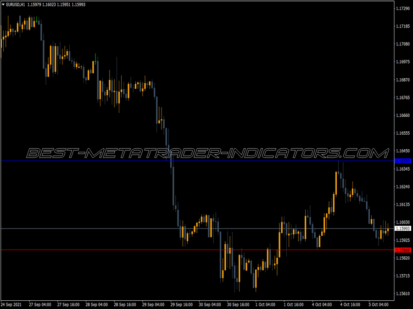Click the white current price tag 1.15993
Image resolution: width=413 pixels, height=309 pixels.
pyautogui.click(x=403, y=228)
